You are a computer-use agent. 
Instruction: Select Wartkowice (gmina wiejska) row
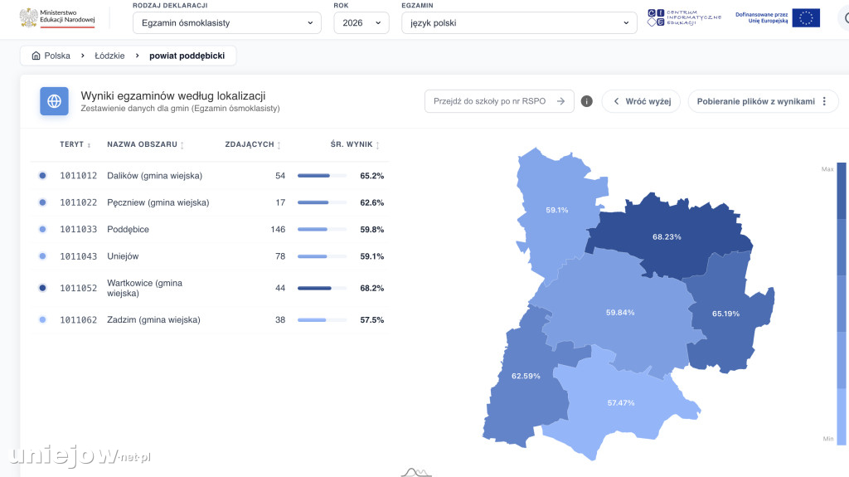(210, 288)
